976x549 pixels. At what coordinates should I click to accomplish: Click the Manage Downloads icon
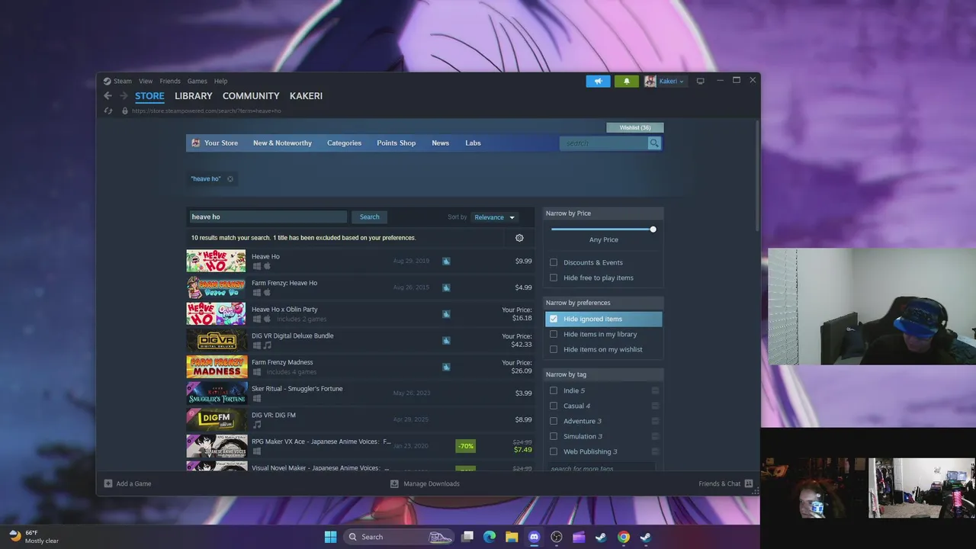[394, 483]
